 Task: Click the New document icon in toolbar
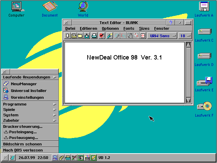tap(67, 36)
